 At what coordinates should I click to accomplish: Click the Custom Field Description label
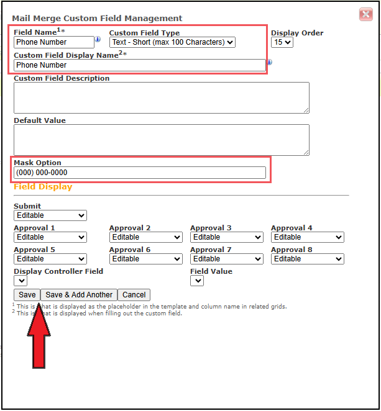point(62,78)
